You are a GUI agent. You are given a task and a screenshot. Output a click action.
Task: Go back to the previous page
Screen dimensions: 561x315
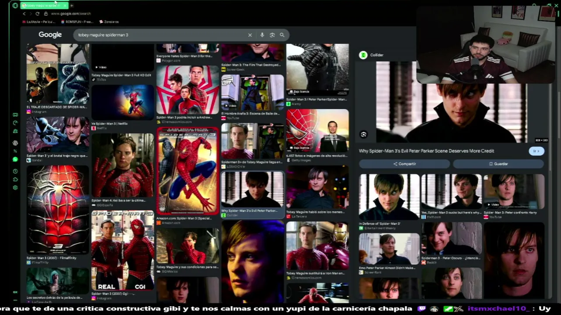(24, 14)
